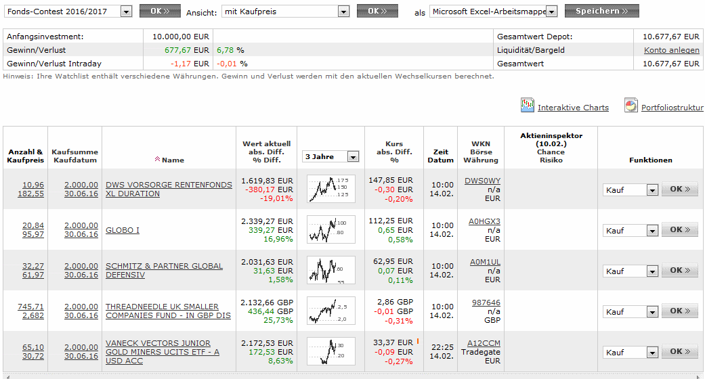Open the Konto anlegen link

[x=671, y=50]
